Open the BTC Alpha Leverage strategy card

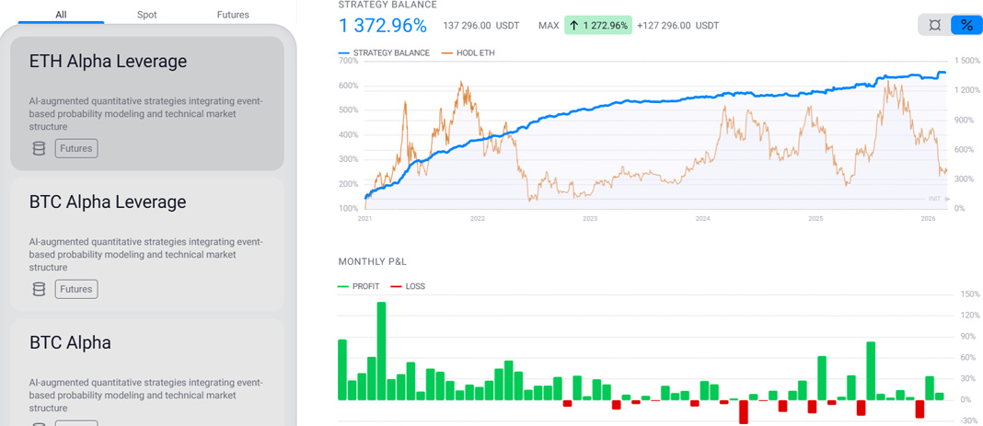click(147, 243)
